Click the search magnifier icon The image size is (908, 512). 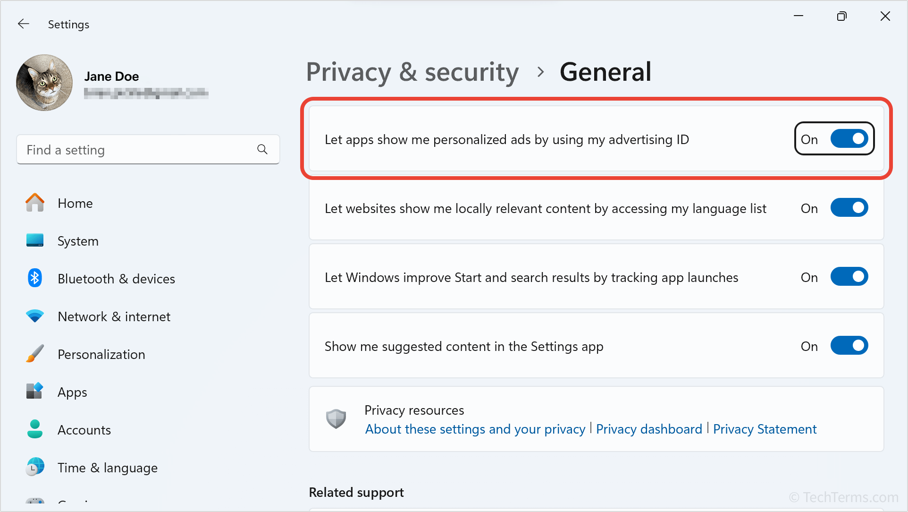(262, 150)
